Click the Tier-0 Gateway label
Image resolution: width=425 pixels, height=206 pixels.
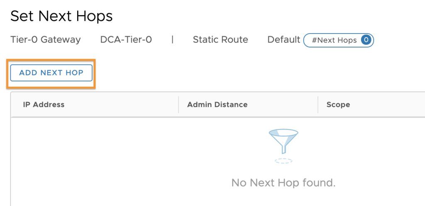46,40
